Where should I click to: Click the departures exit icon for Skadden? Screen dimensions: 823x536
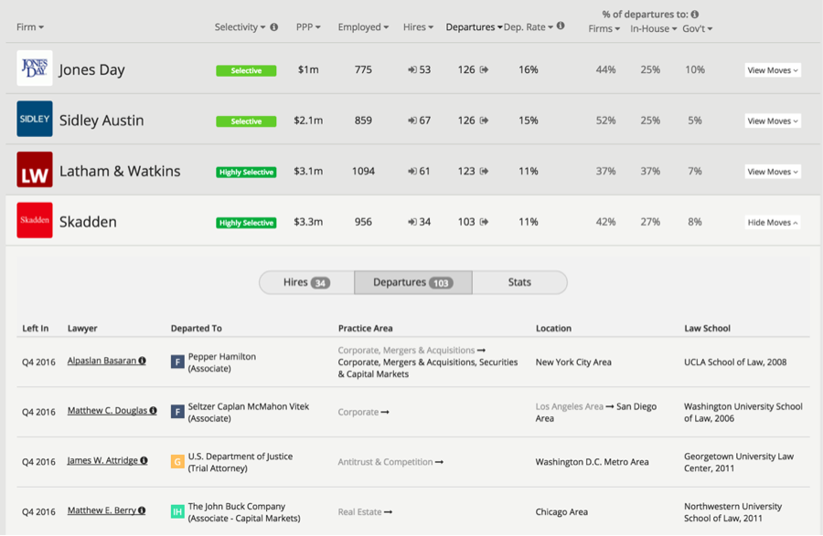[x=484, y=222]
